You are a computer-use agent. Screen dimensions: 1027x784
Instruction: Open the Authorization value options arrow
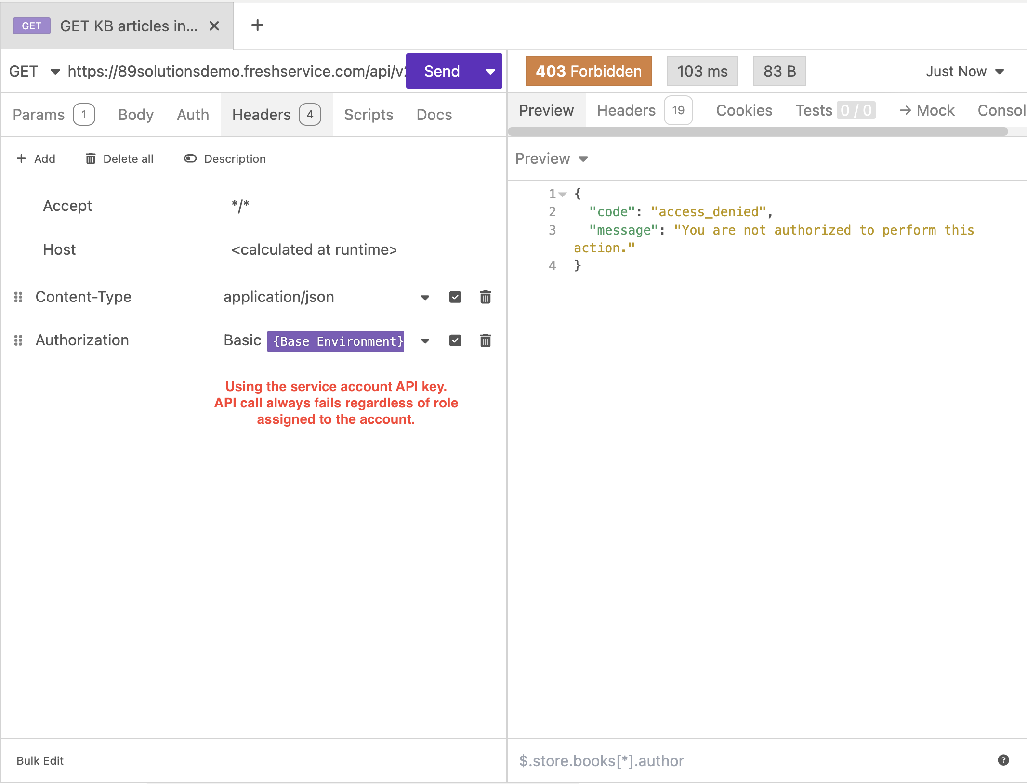425,341
